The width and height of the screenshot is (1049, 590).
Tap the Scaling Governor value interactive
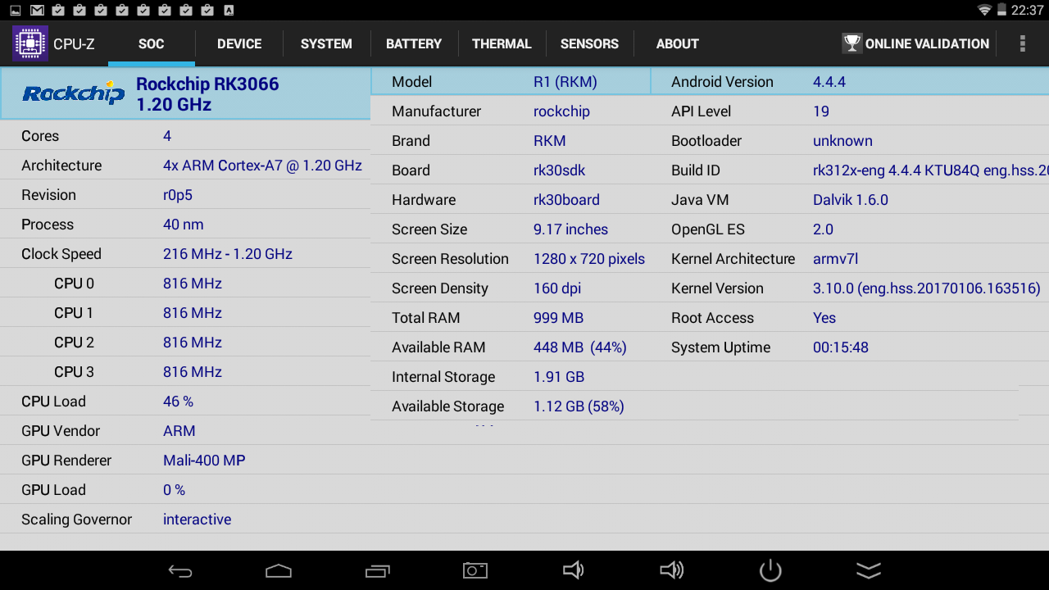point(197,520)
